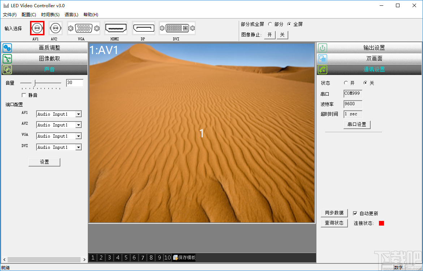Open the 文件(F) menu
423x271 pixels.
[10, 14]
